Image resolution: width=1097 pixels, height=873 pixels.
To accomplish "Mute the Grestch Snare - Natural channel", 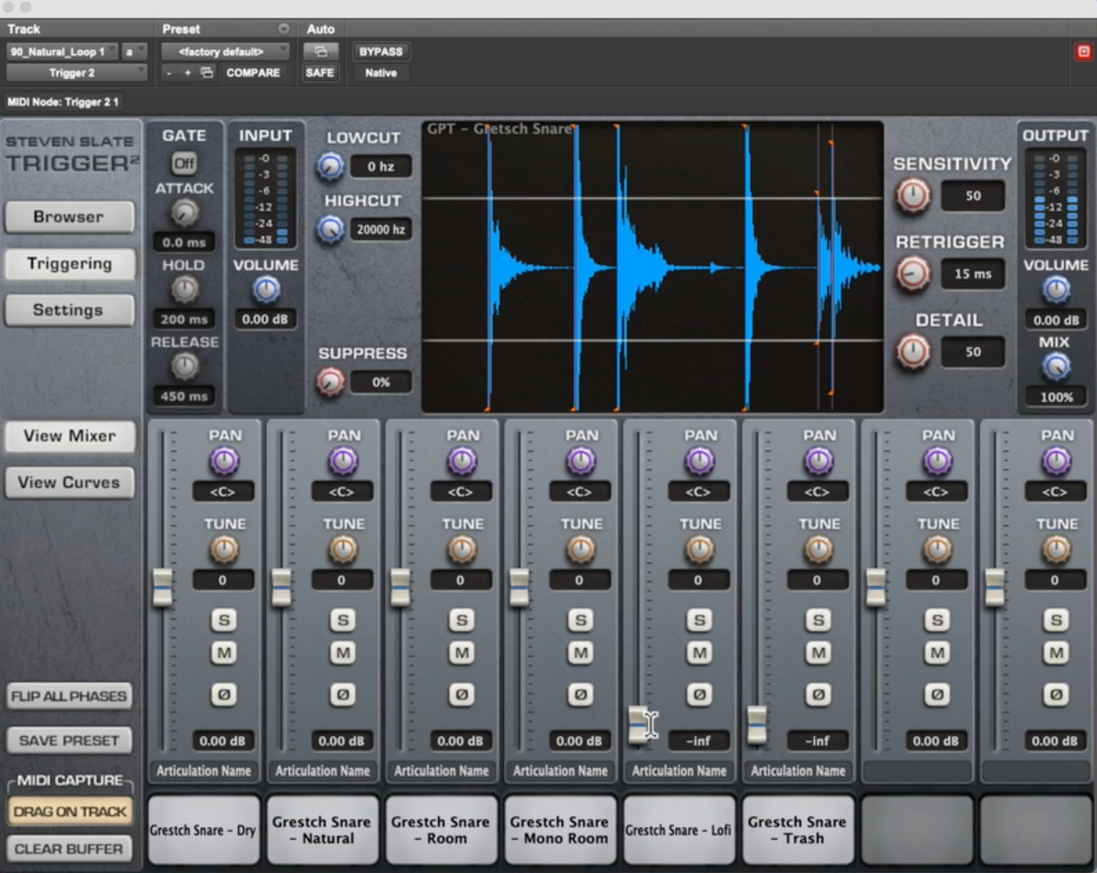I will pyautogui.click(x=342, y=653).
